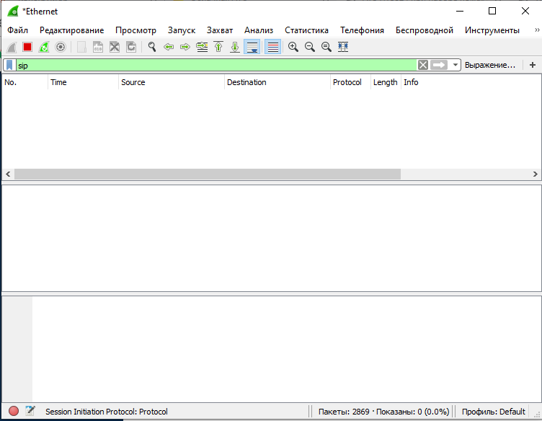This screenshot has height=421, width=542.
Task: Click the close capture file icon
Action: [x=115, y=47]
